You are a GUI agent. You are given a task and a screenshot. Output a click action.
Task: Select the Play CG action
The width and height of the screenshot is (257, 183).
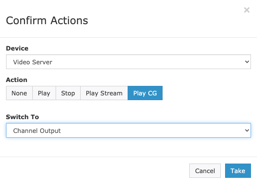tap(145, 93)
